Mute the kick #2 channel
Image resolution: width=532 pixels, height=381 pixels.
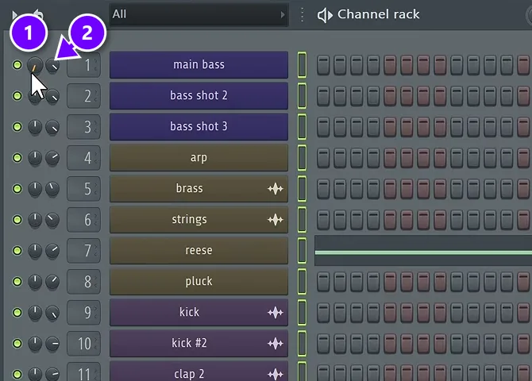point(17,344)
